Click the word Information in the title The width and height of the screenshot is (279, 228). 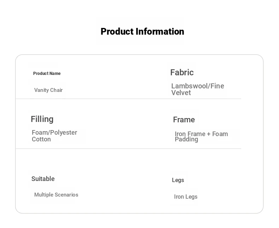pyautogui.click(x=160, y=32)
